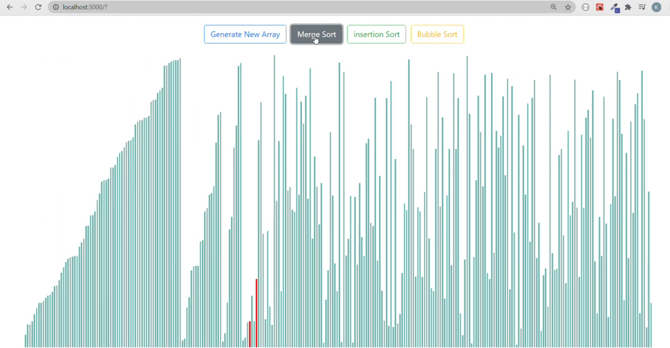This screenshot has height=348, width=670.
Task: Select the short red highlighted bar
Action: tap(250, 334)
